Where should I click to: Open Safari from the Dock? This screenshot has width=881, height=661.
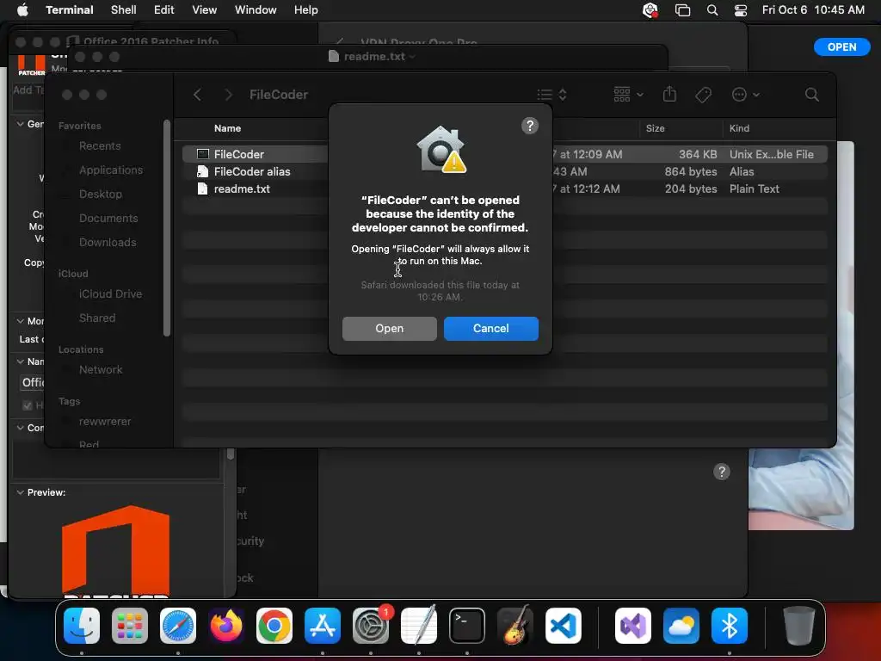(178, 626)
